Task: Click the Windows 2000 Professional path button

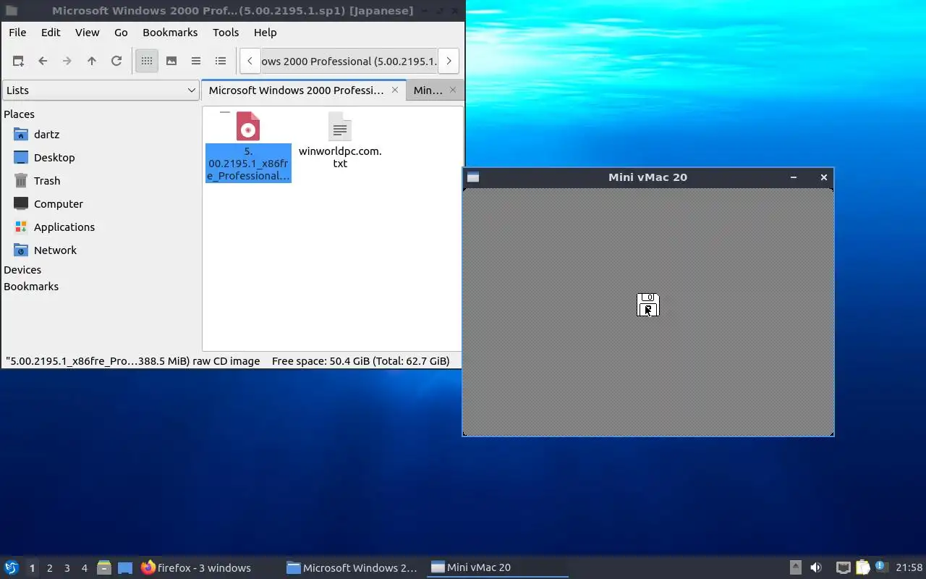Action: (x=349, y=62)
